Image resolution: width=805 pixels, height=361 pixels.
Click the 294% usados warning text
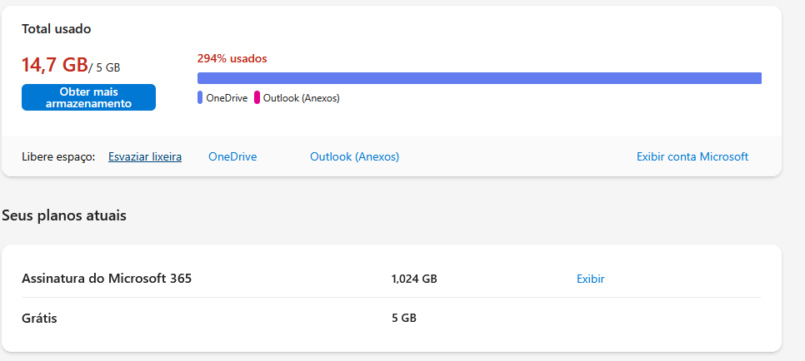point(232,58)
